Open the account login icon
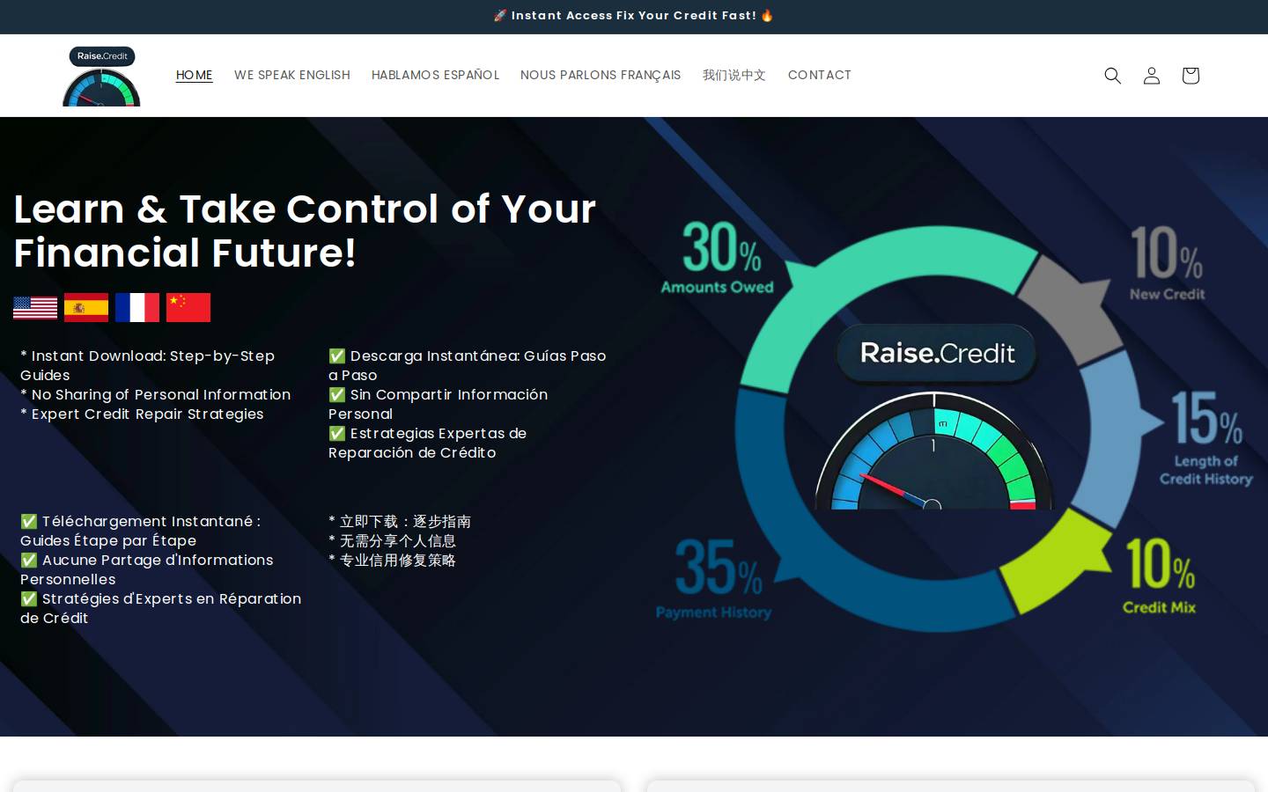1268x792 pixels. point(1152,76)
